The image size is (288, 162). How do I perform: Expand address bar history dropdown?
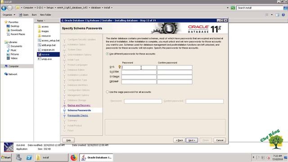point(228,8)
